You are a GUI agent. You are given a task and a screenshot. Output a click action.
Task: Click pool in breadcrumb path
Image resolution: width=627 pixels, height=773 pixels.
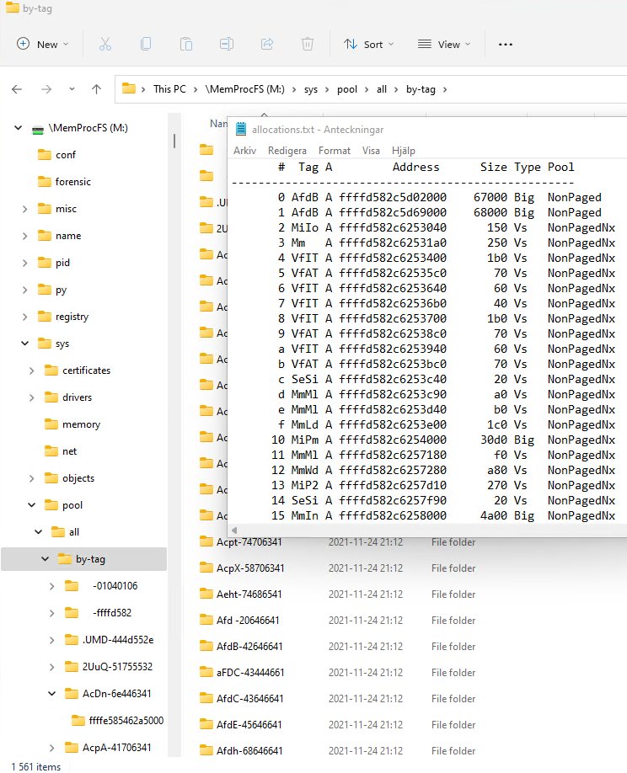pyautogui.click(x=347, y=89)
